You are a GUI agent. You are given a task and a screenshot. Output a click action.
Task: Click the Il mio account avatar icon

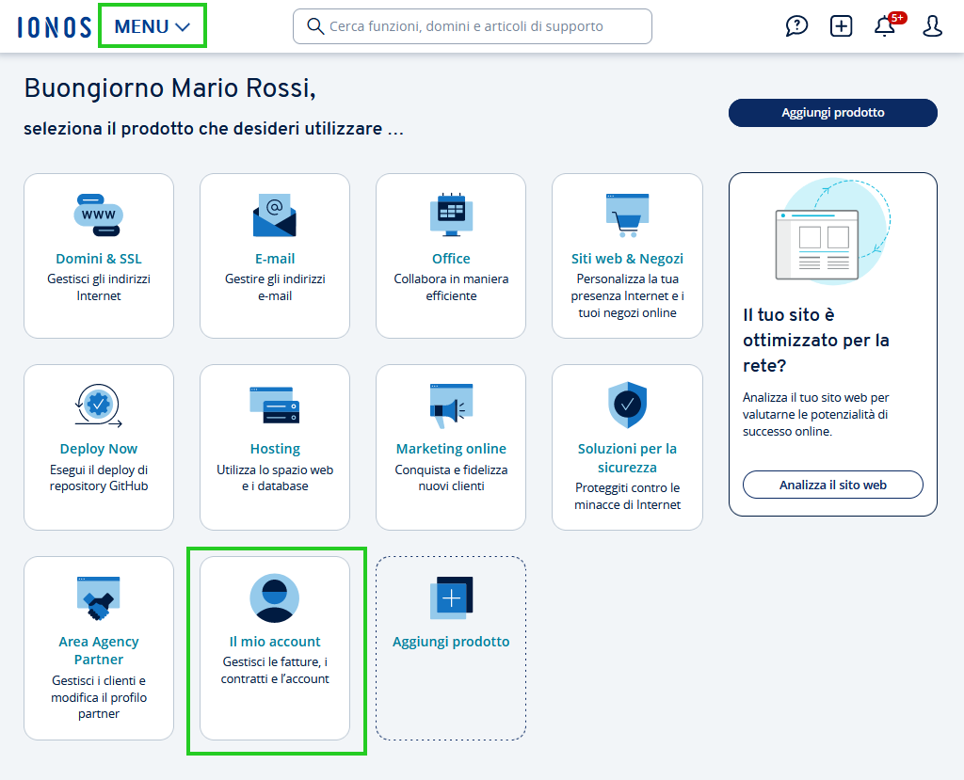tap(275, 598)
